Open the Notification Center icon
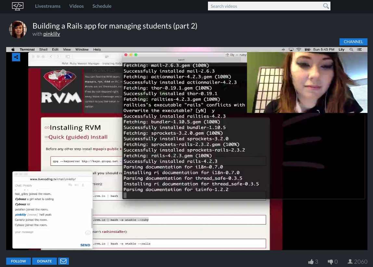373x267 pixels. click(359, 49)
